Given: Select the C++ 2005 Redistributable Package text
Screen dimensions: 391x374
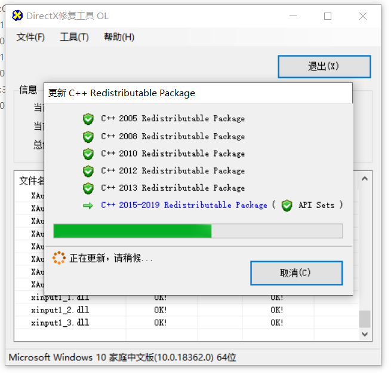Looking at the screenshot, I should 173,118.
